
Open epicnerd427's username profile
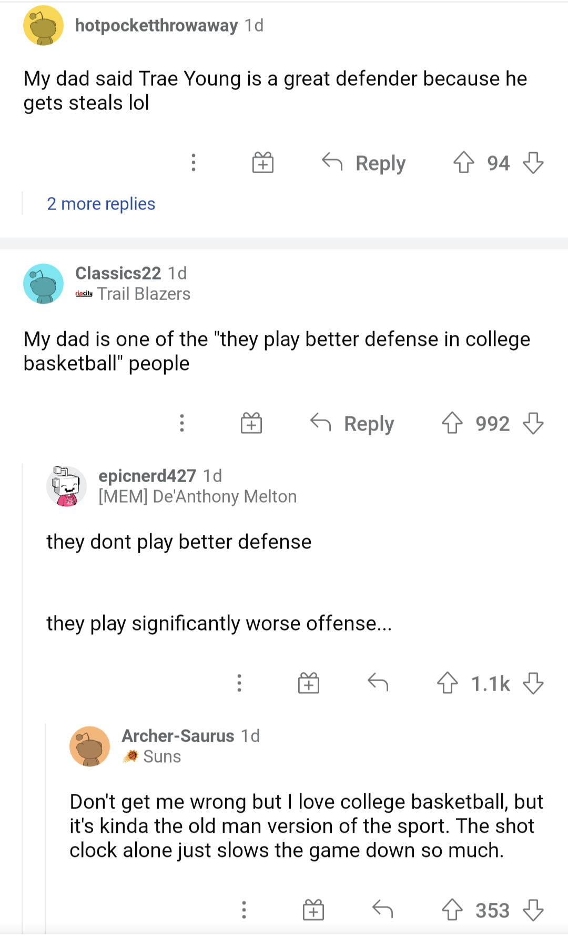tap(146, 476)
